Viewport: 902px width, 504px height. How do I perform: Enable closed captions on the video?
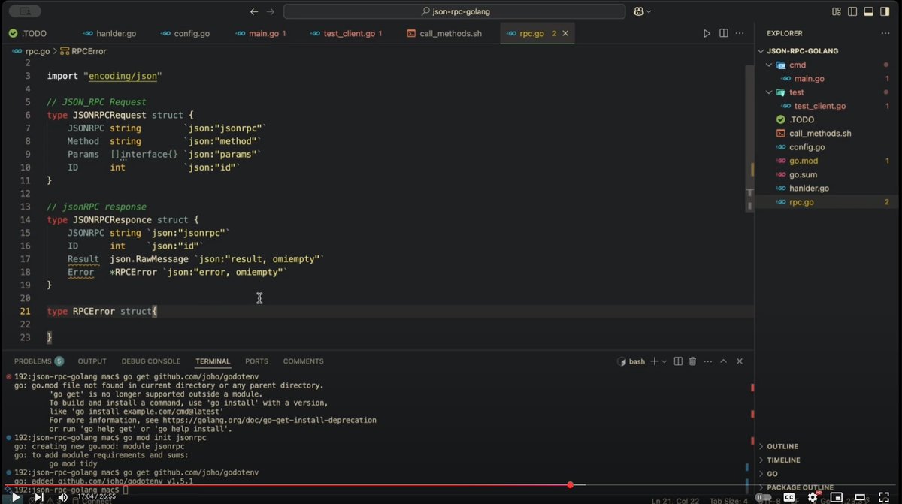[789, 496]
